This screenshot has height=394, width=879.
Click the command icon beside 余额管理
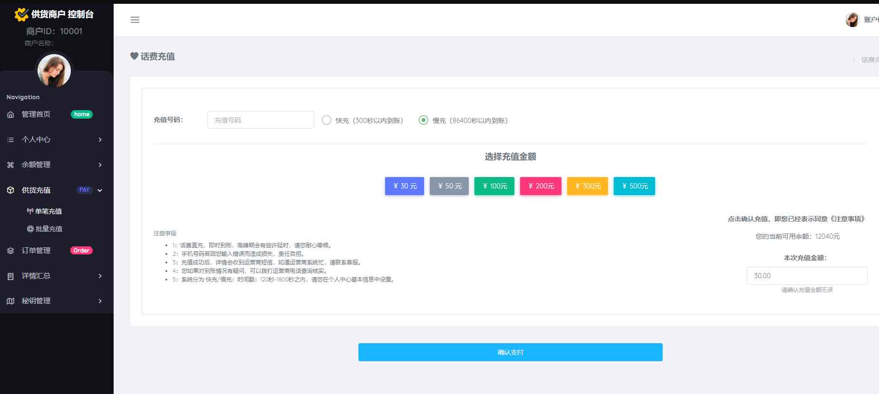[10, 165]
